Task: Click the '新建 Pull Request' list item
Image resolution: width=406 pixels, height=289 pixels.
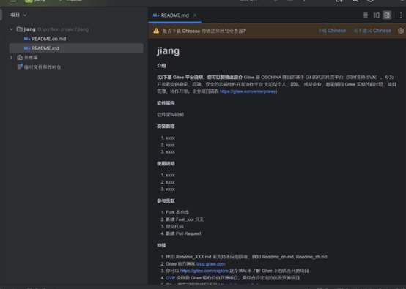Action: pos(183,233)
